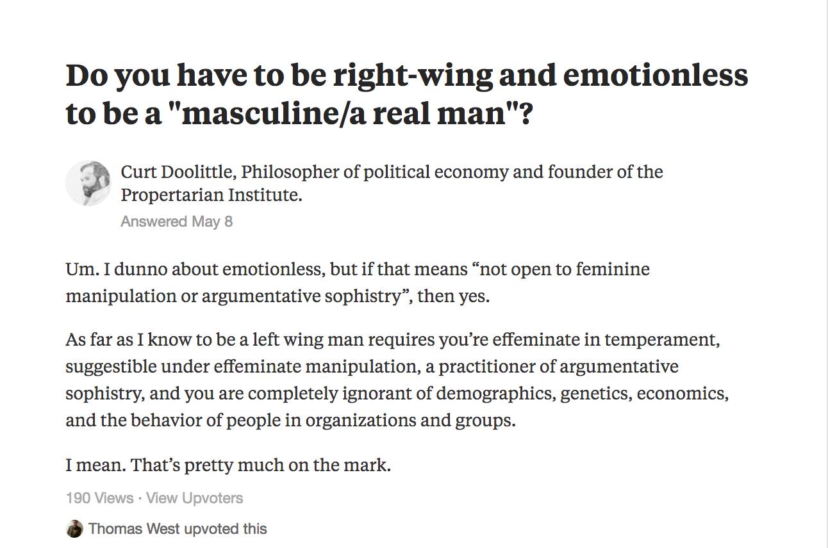828x548 pixels.
Task: Click the "Propertarian Institute" credential text
Action: 211,195
